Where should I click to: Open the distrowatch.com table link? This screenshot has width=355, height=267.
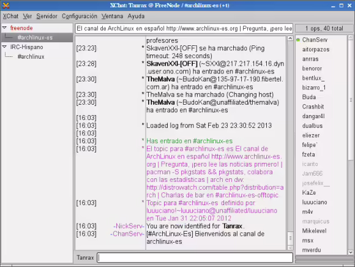click(215, 187)
